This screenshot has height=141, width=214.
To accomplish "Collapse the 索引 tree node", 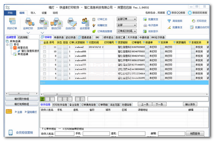I will pyautogui.click(x=7, y=44).
